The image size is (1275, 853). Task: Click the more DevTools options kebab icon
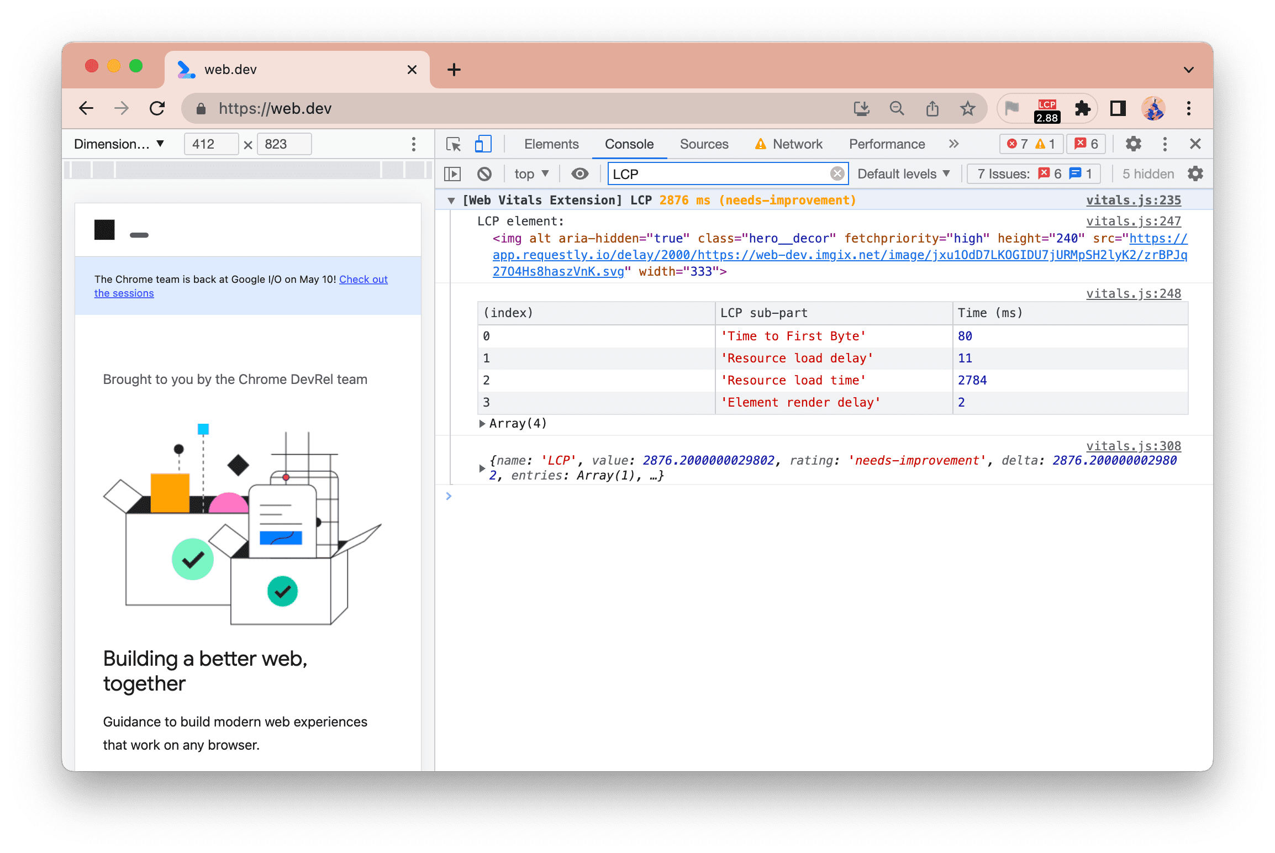tap(1165, 144)
